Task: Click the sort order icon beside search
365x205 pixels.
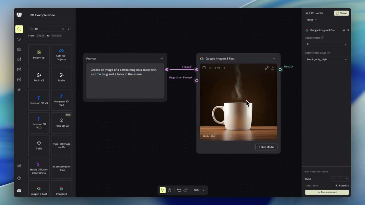Action: (69, 29)
